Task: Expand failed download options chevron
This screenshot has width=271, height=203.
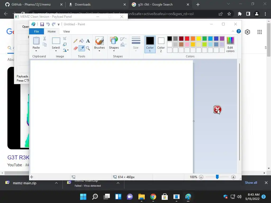Action: [x=118, y=183]
